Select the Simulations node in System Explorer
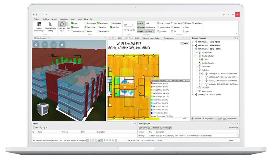271x158 pixels. pos(205,88)
